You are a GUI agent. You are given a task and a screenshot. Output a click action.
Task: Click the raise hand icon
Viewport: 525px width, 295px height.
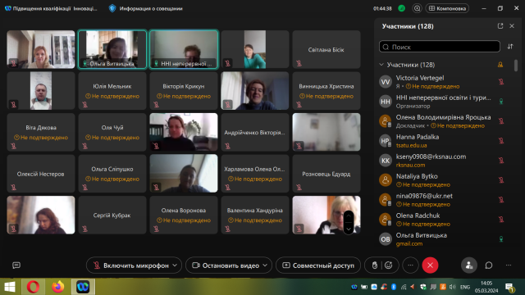(375, 265)
